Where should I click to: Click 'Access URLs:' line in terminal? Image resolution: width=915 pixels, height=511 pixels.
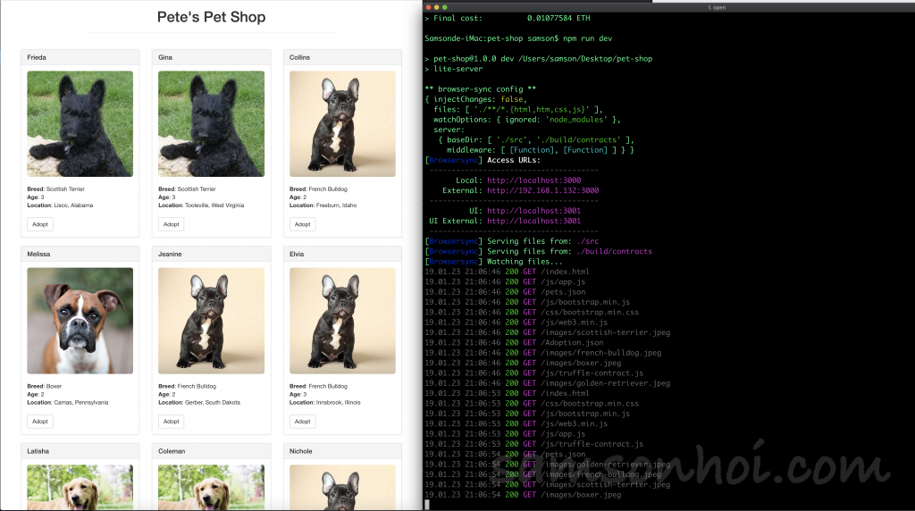tap(483, 160)
